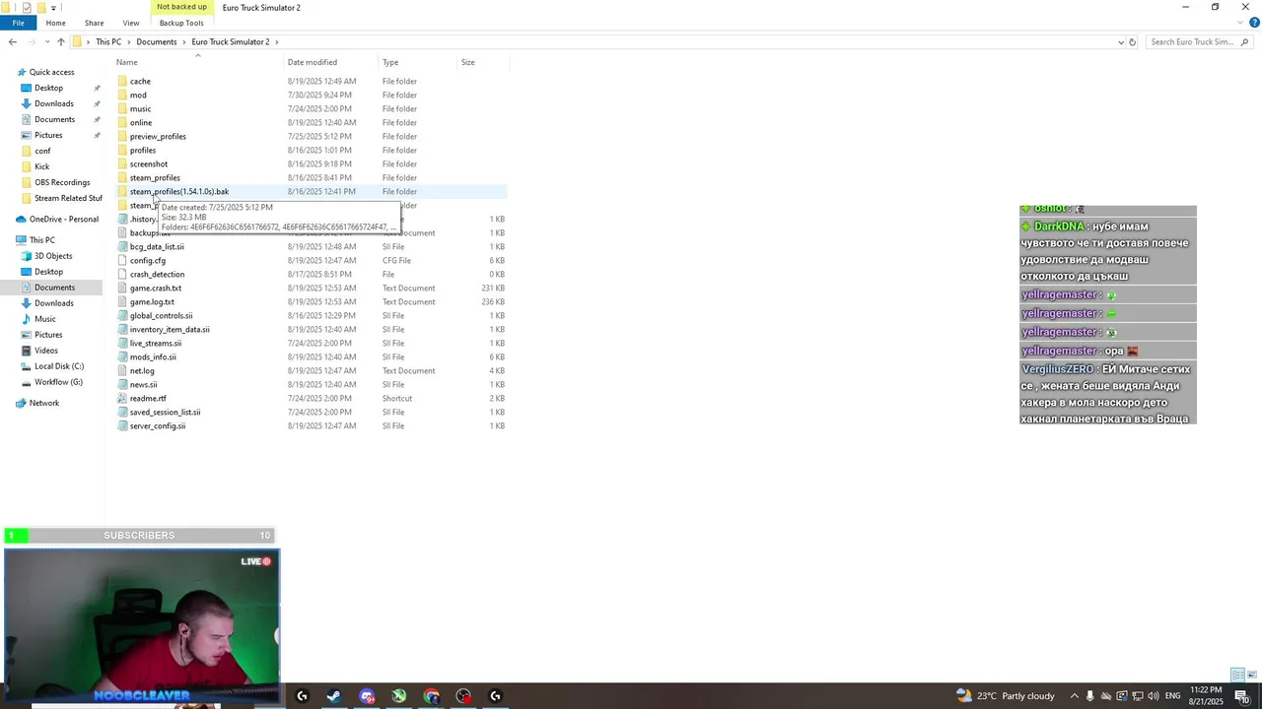The height and width of the screenshot is (709, 1262).
Task: Select the server_config.sii file
Action: 158,425
